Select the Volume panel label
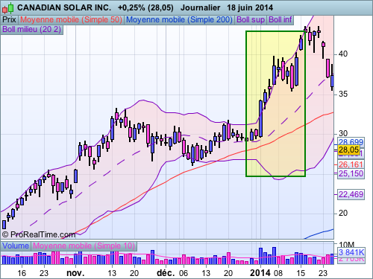The width and height of the screenshot is (373, 279). click(16, 246)
